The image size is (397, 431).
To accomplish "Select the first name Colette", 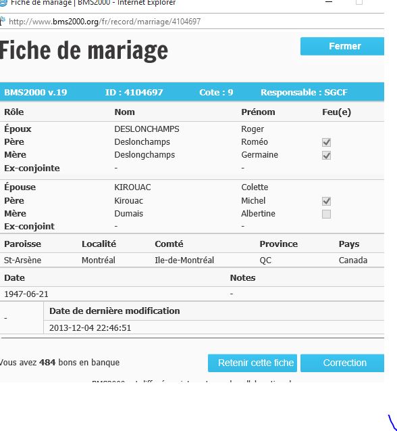I will coord(255,187).
